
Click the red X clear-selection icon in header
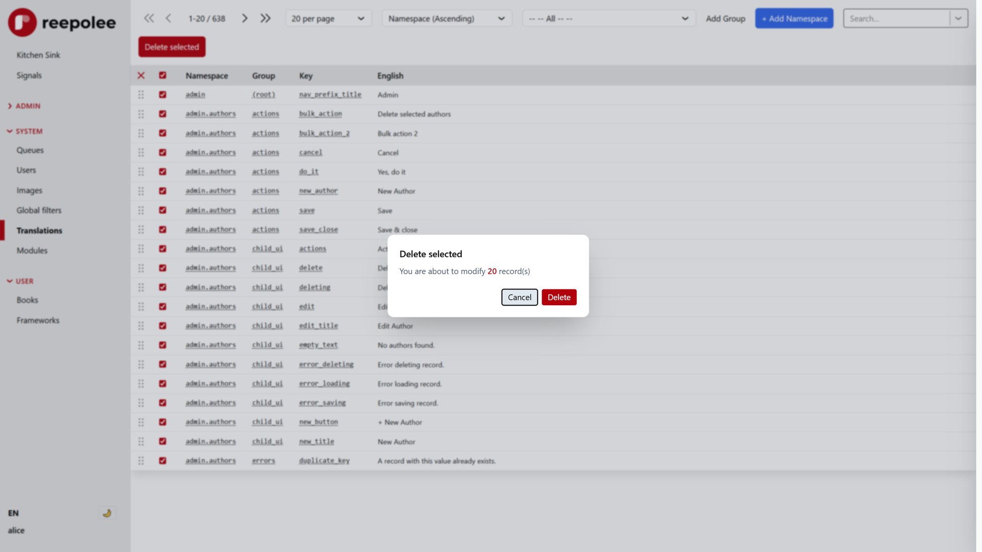141,76
